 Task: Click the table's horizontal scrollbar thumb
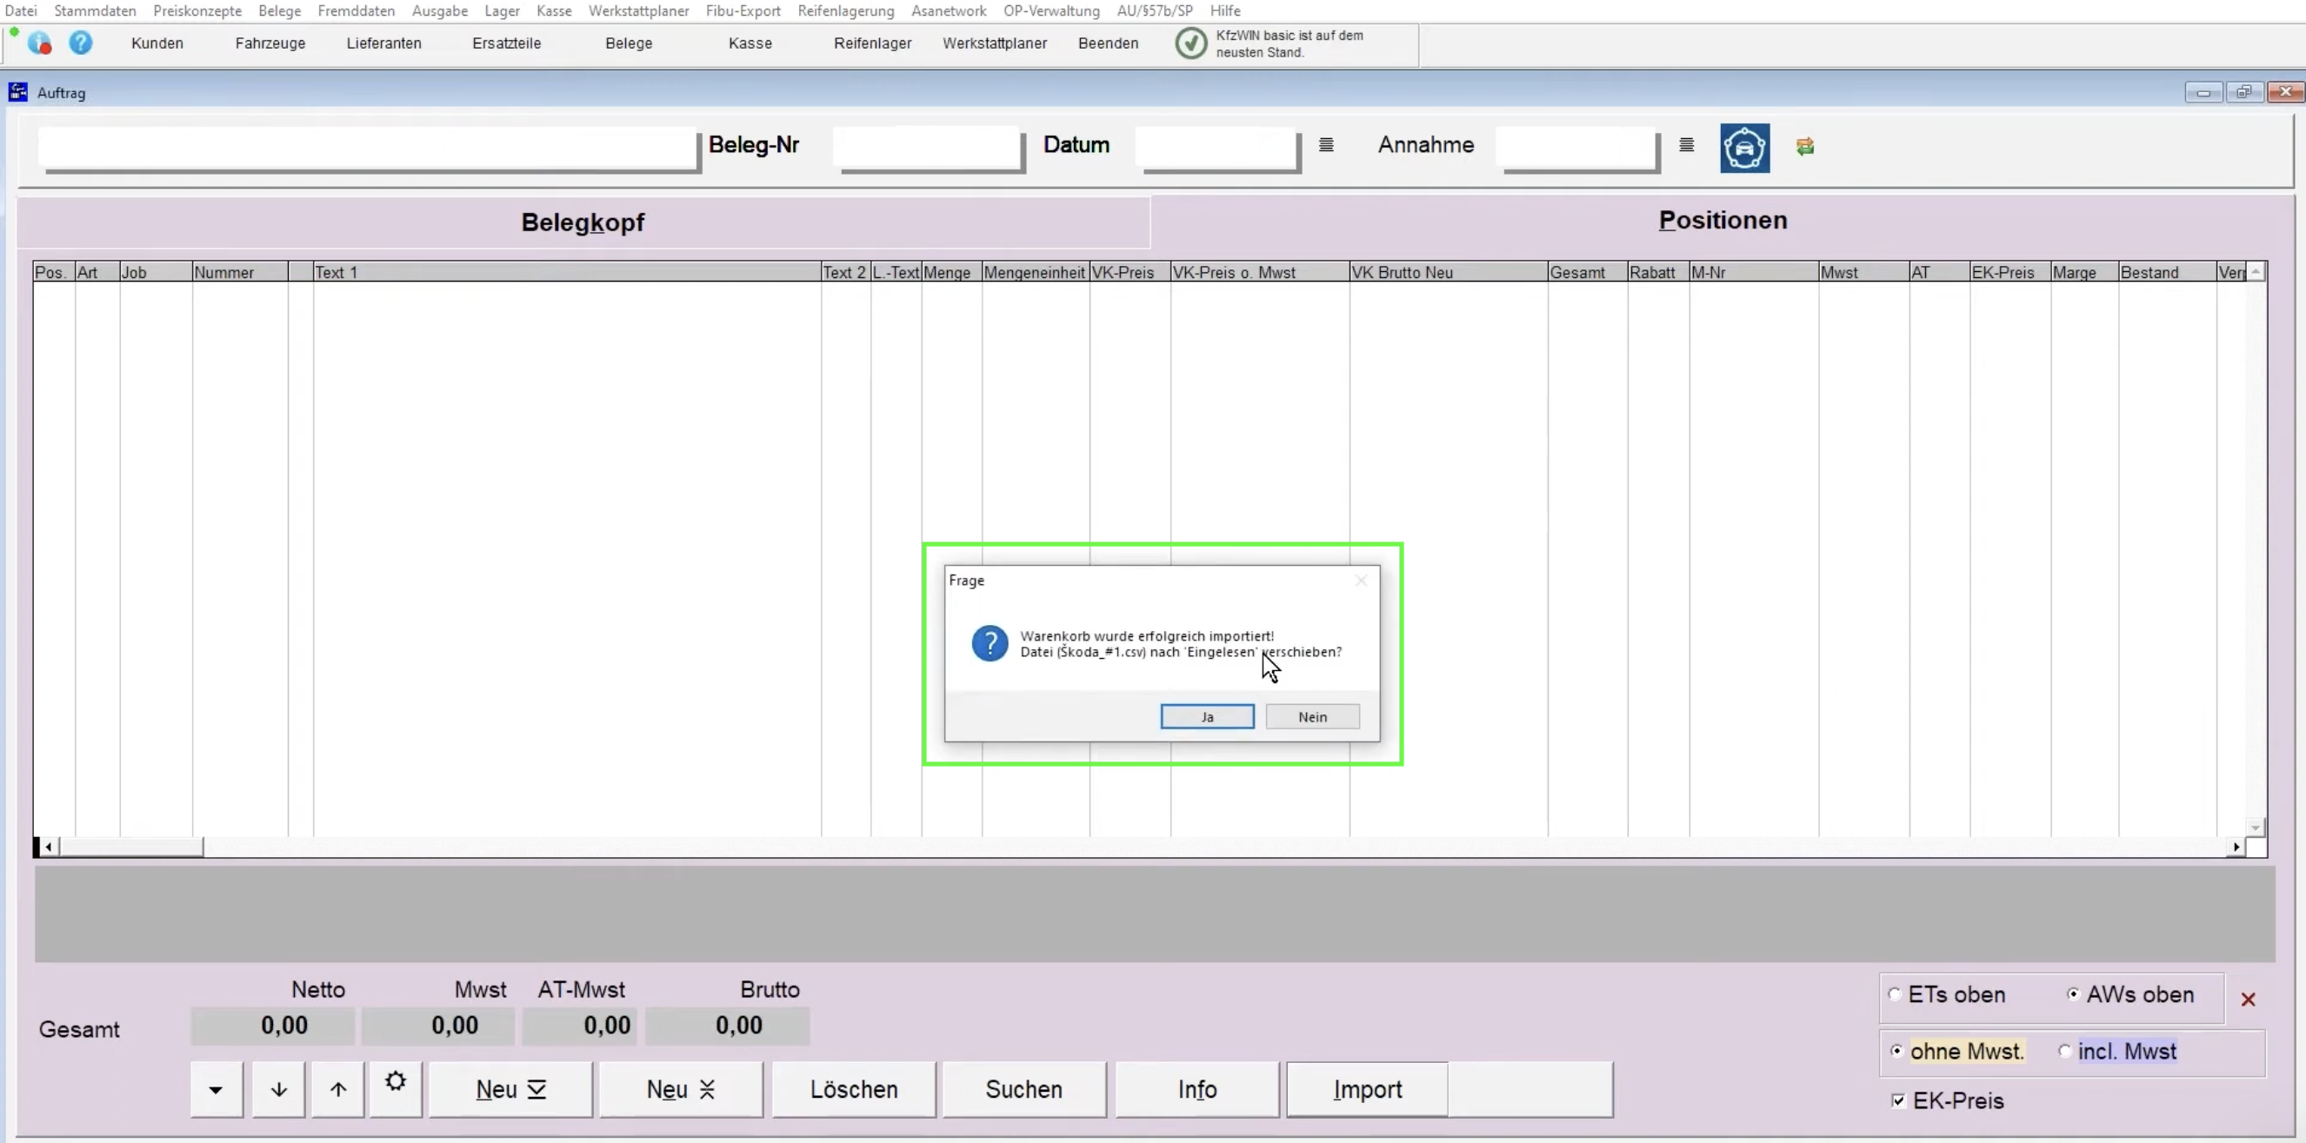click(x=130, y=847)
